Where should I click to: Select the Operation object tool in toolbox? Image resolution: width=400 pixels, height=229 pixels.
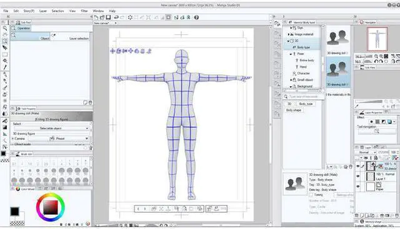[x=4, y=41]
